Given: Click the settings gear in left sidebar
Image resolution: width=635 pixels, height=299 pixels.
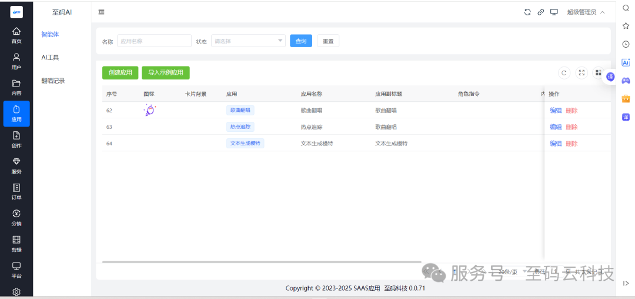Looking at the screenshot, I should (16, 292).
